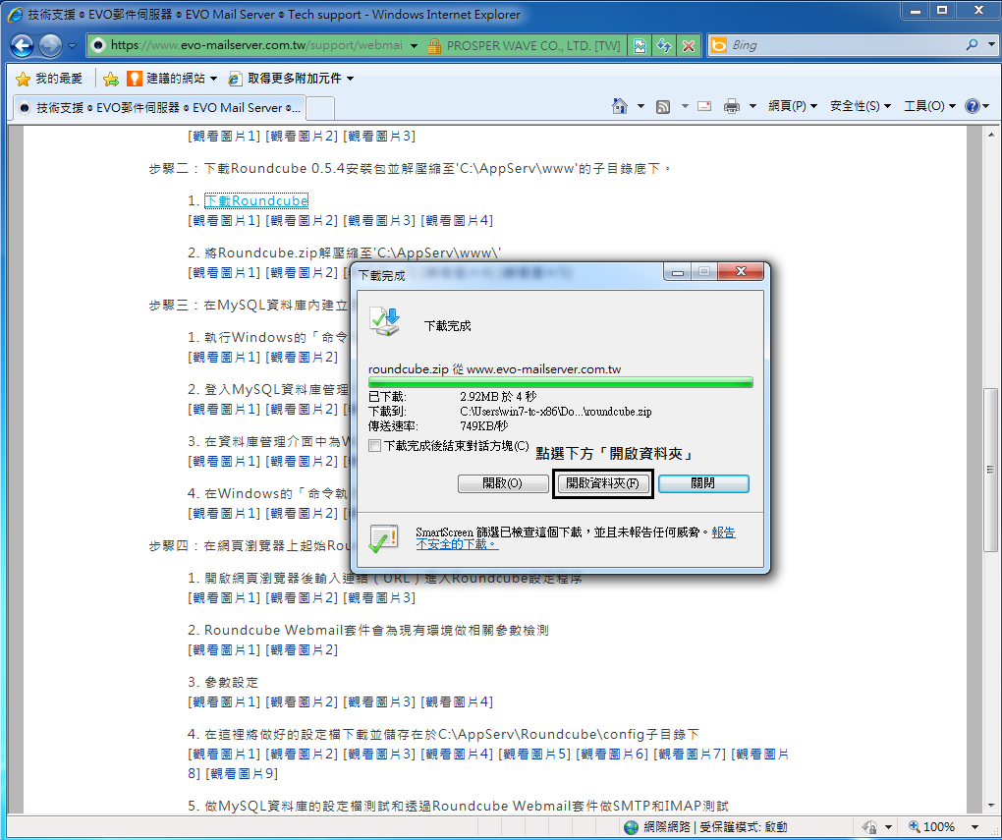Open the recent pages dropdown beside Forward

[73, 45]
